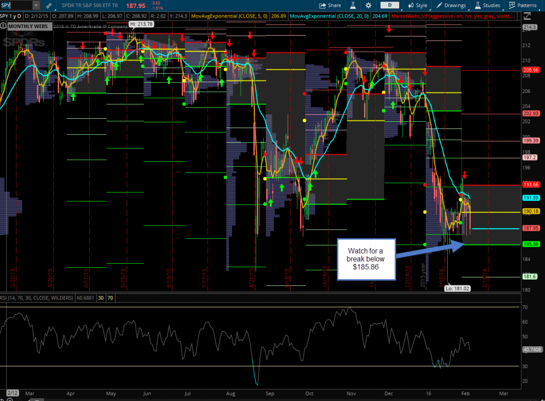Image resolution: width=545 pixels, height=401 pixels.
Task: Open chart settings gear icon
Action: coord(369,6)
